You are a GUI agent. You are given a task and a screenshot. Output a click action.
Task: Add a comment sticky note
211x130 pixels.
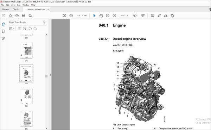click(x=153, y=16)
